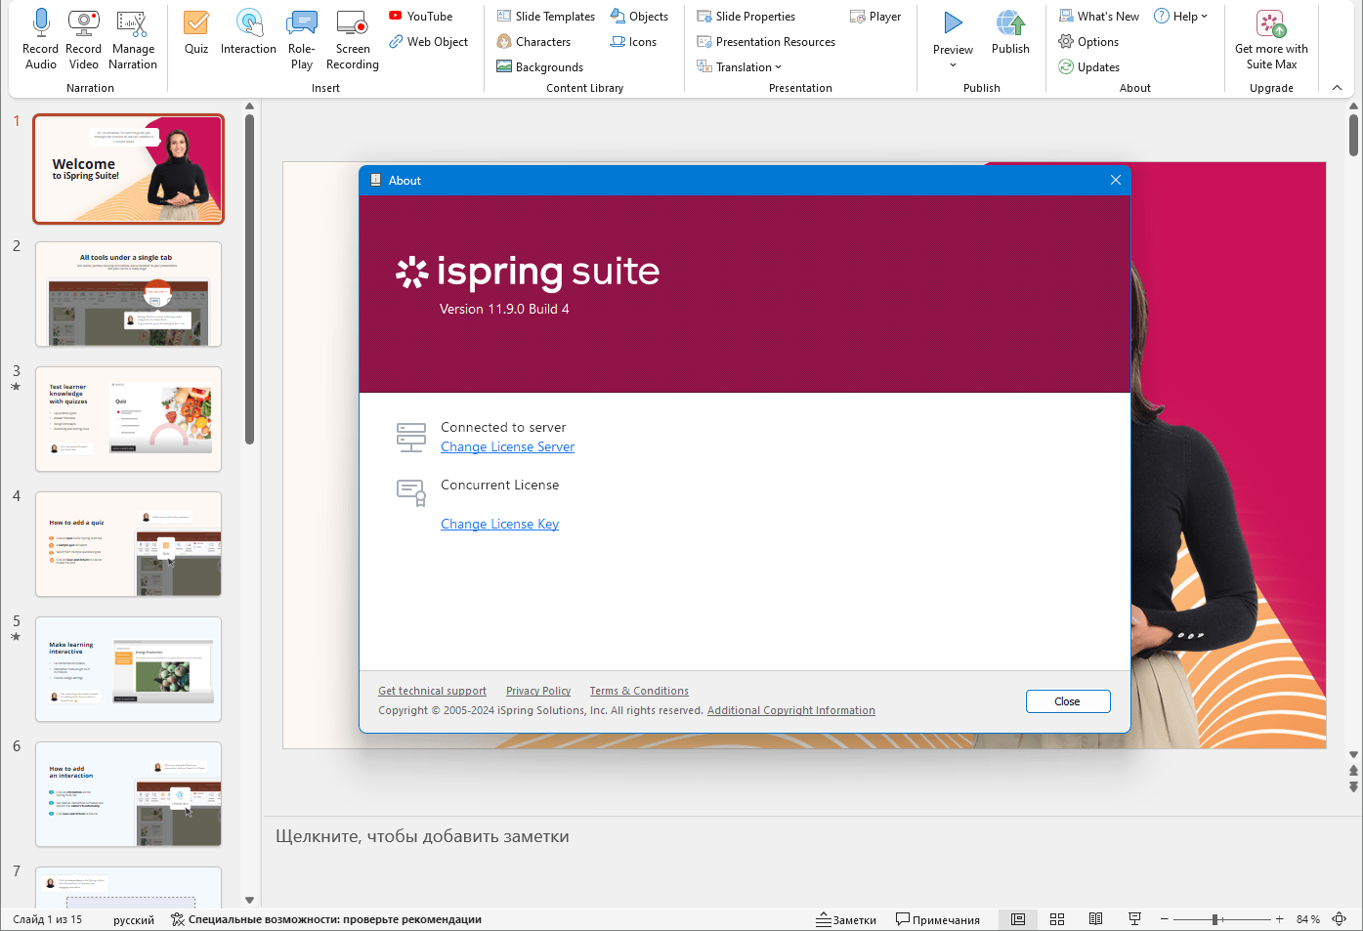Image resolution: width=1363 pixels, height=931 pixels.
Task: Start Slide Show from status bar
Action: pyautogui.click(x=1134, y=919)
